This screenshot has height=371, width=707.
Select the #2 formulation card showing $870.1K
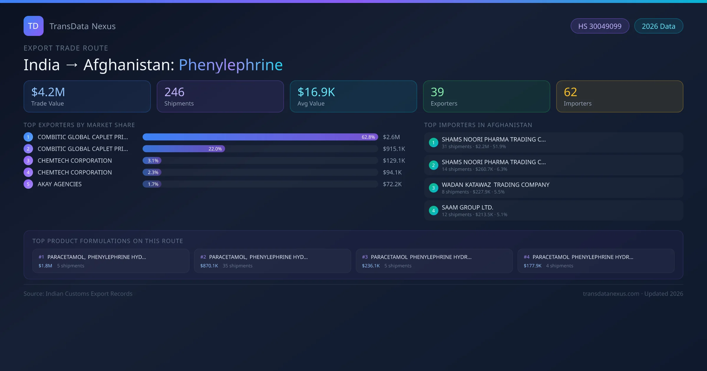pyautogui.click(x=272, y=261)
